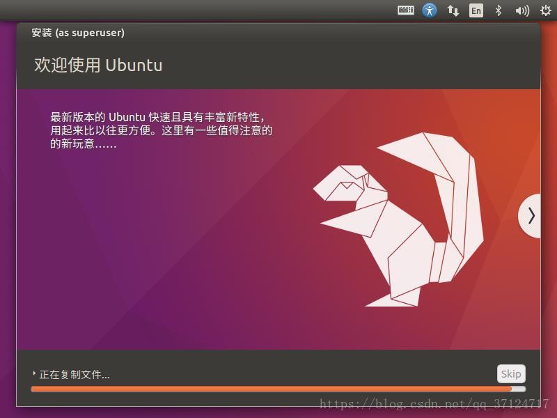The width and height of the screenshot is (557, 418).
Task: Click the 安装 (as superuser) window title
Action: tap(78, 33)
